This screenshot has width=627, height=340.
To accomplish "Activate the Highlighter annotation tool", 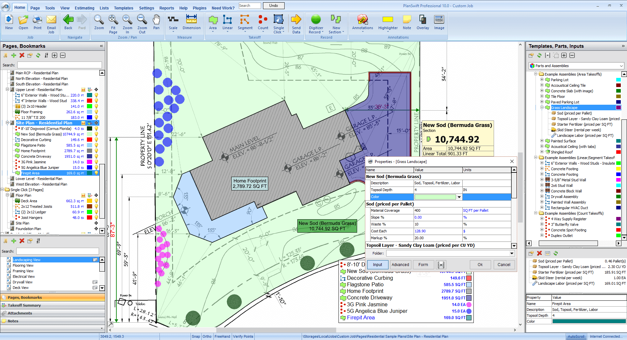I will 387,23.
